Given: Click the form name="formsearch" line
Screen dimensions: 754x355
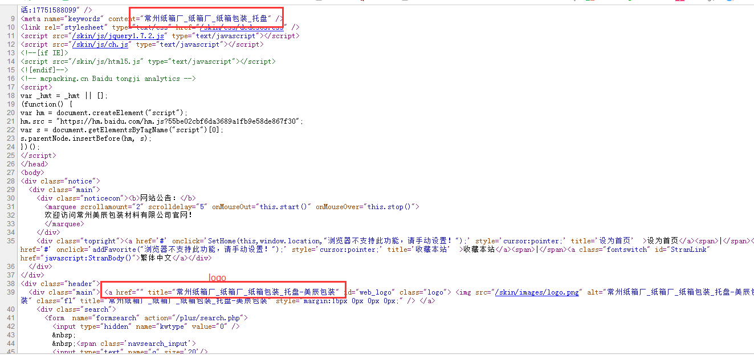Looking at the screenshot, I should [146, 317].
